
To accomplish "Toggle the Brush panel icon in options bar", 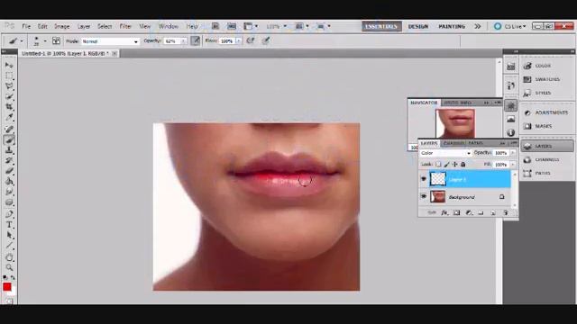I will [x=56, y=40].
